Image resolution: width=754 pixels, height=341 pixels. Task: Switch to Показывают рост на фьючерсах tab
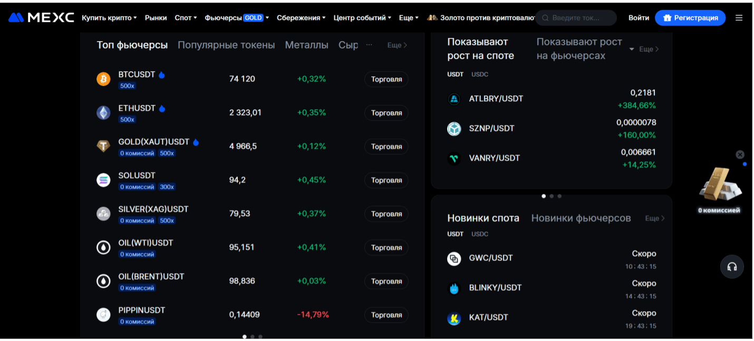coord(579,49)
